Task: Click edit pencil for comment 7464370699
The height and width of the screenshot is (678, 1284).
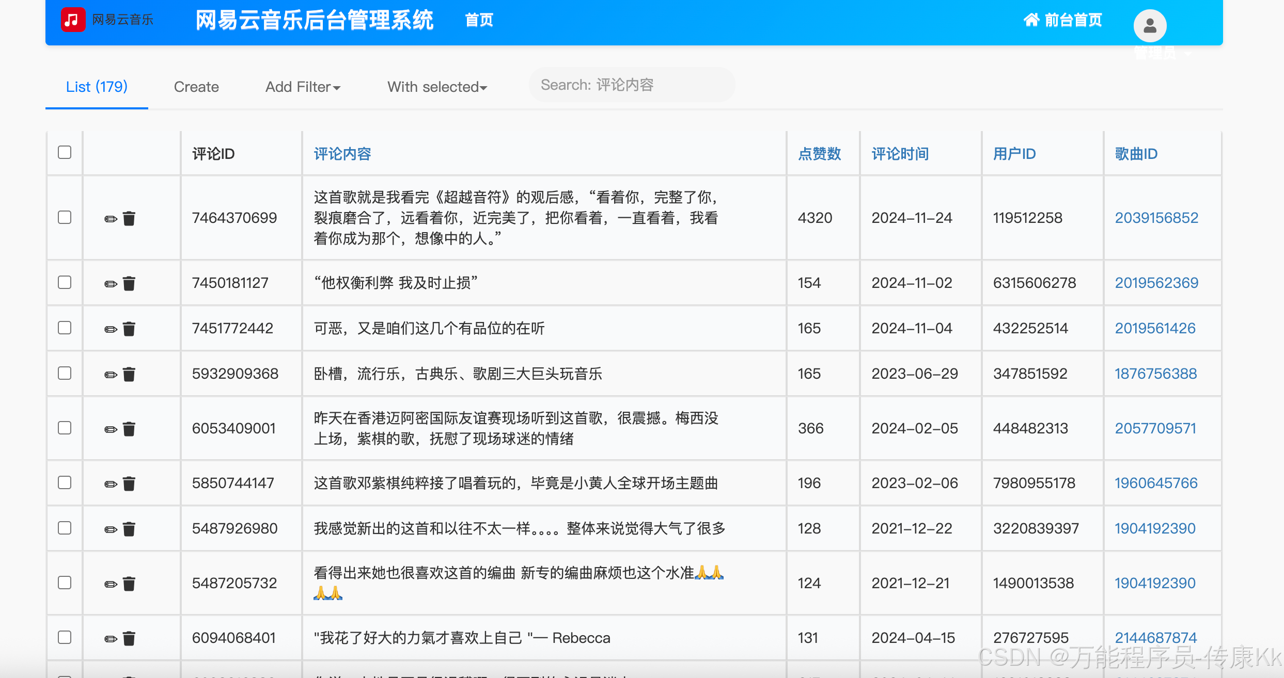Action: point(111,219)
